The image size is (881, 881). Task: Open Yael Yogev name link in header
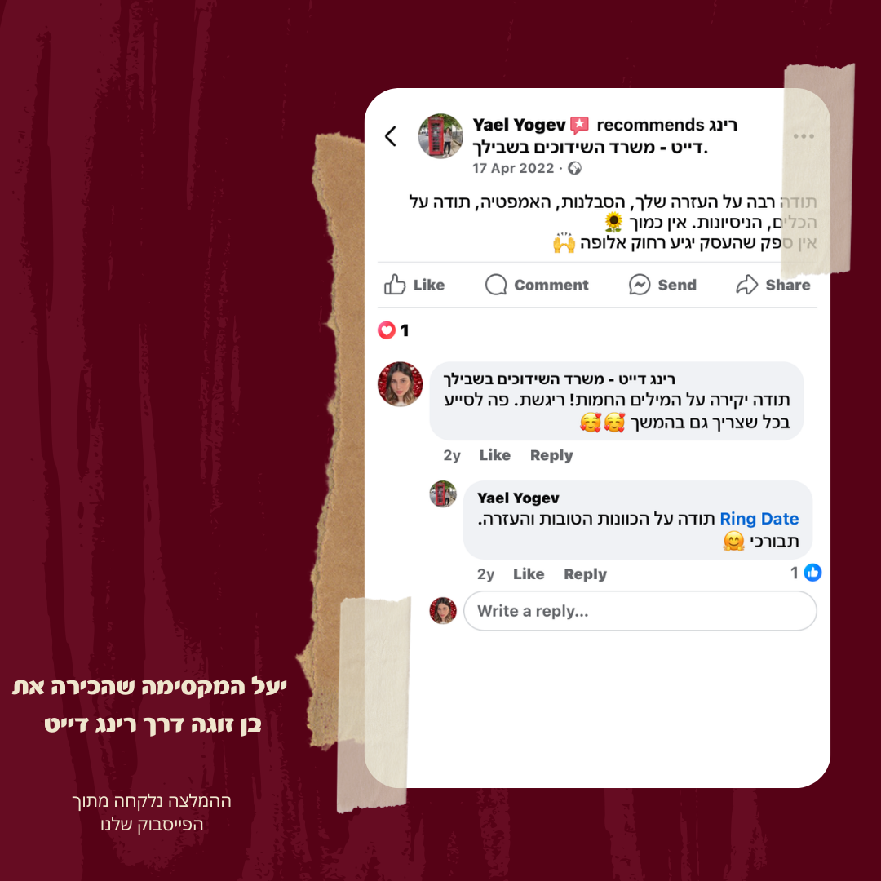click(x=519, y=125)
